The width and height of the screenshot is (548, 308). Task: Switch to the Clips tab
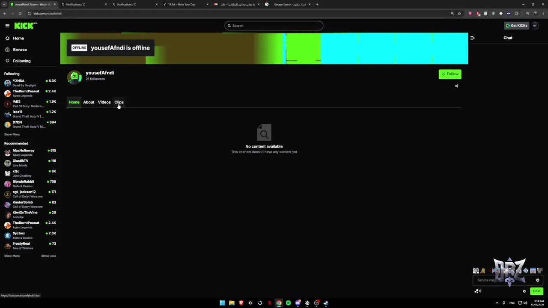click(x=119, y=102)
